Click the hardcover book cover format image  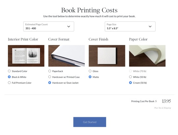(x=67, y=56)
